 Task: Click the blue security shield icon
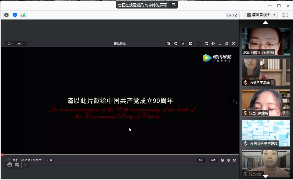[x=15, y=15]
